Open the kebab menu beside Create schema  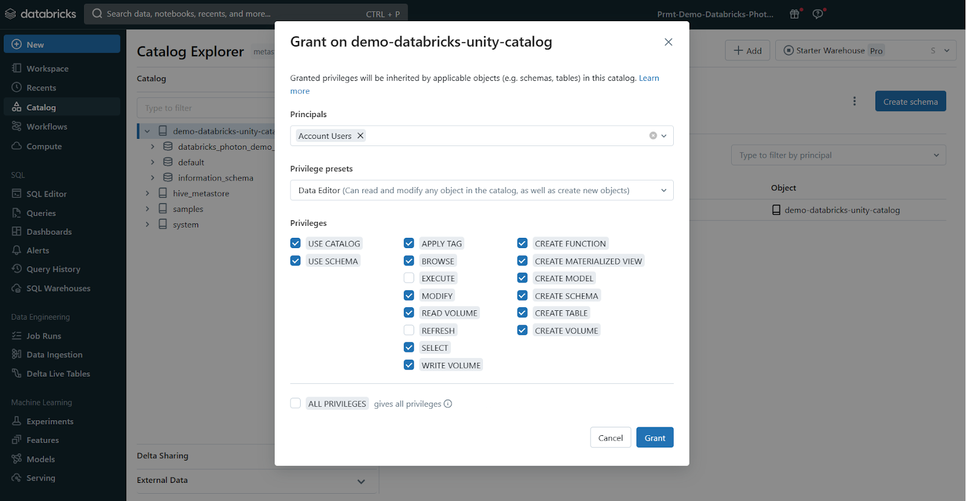point(854,101)
